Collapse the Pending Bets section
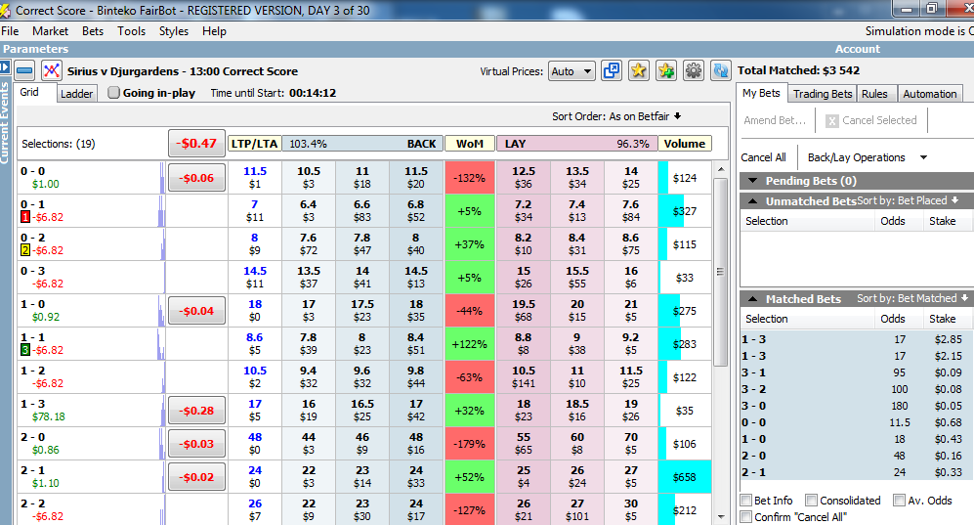 coord(751,181)
